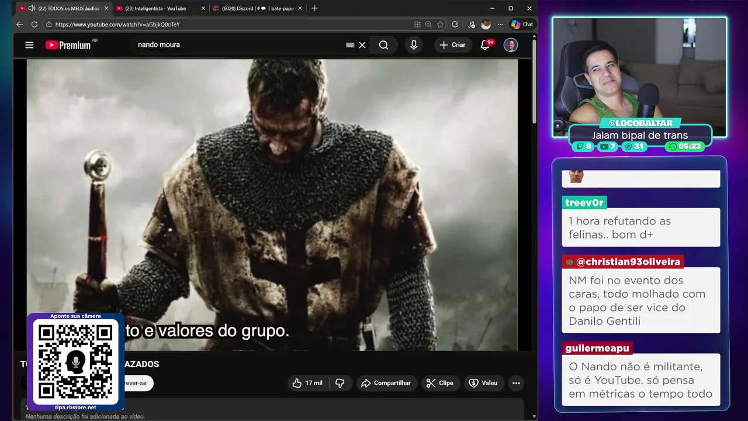
Task: Mute the audio-playing tab speaker icon
Action: click(x=32, y=8)
